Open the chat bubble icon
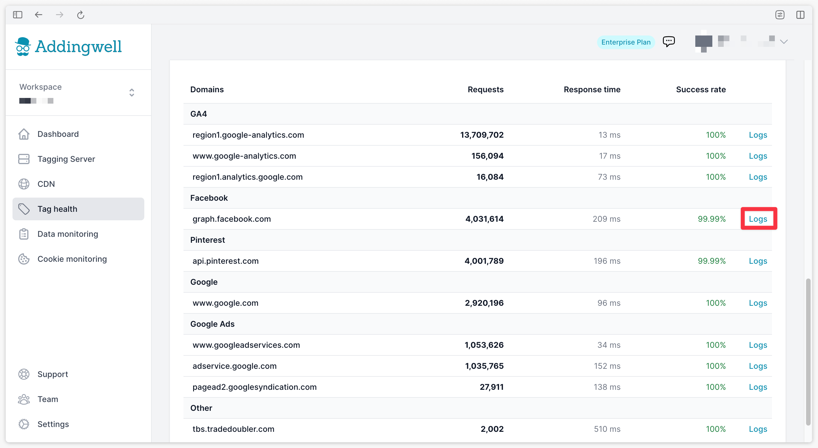The image size is (818, 448). (669, 42)
